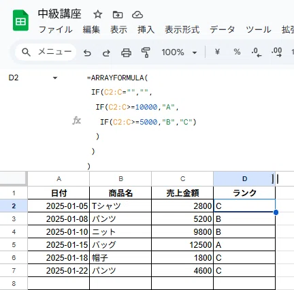
Task: Format as yen currency
Action: (217, 52)
